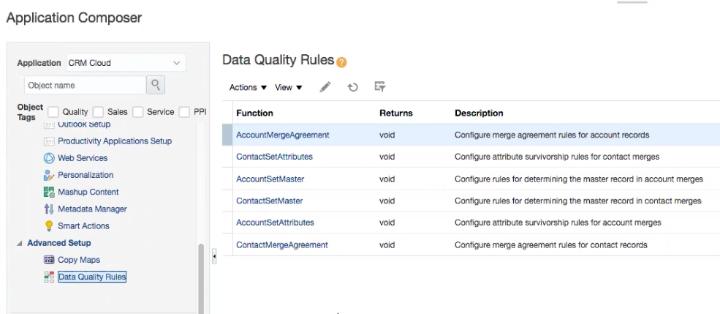Open Mashup Content from the sidebar
The image size is (720, 314).
pos(88,192)
